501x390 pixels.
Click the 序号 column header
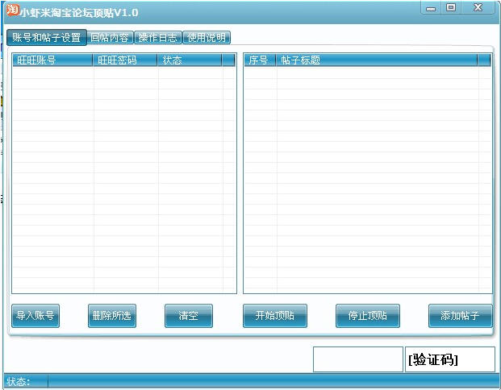[x=260, y=60]
